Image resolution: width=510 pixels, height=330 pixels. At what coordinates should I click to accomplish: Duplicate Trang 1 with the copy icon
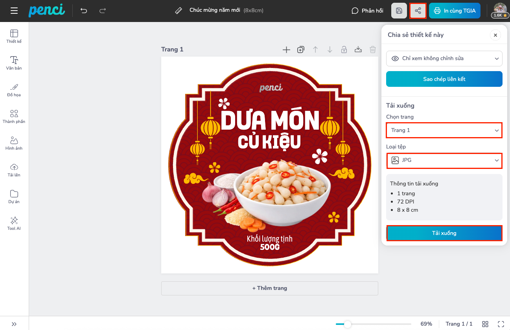(x=301, y=49)
